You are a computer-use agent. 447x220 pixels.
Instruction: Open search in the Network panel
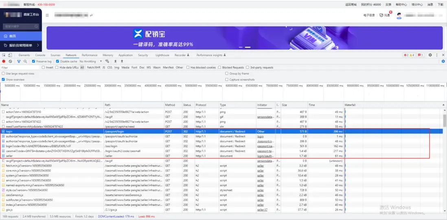pyautogui.click(x=25, y=62)
